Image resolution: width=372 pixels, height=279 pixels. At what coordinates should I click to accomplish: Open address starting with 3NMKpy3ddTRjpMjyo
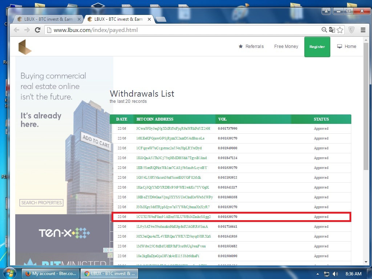pyautogui.click(x=173, y=207)
